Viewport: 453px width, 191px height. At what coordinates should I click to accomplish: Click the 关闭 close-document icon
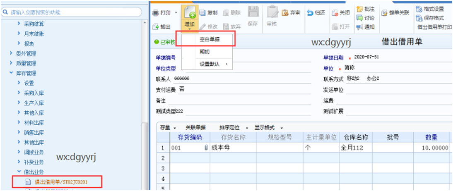(x=335, y=13)
